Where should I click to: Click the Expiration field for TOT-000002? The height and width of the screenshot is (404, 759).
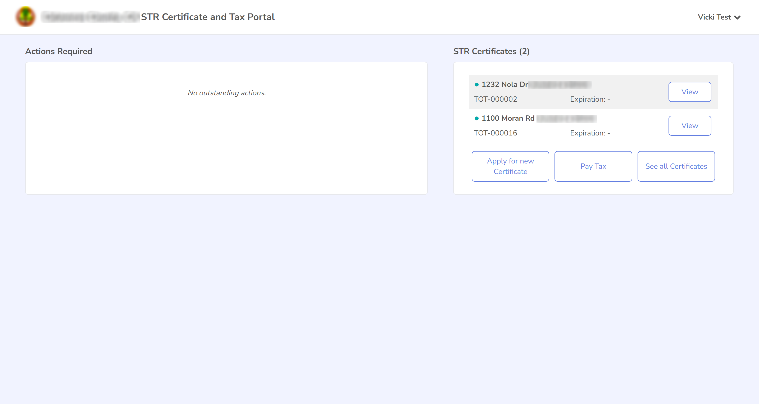pyautogui.click(x=590, y=99)
